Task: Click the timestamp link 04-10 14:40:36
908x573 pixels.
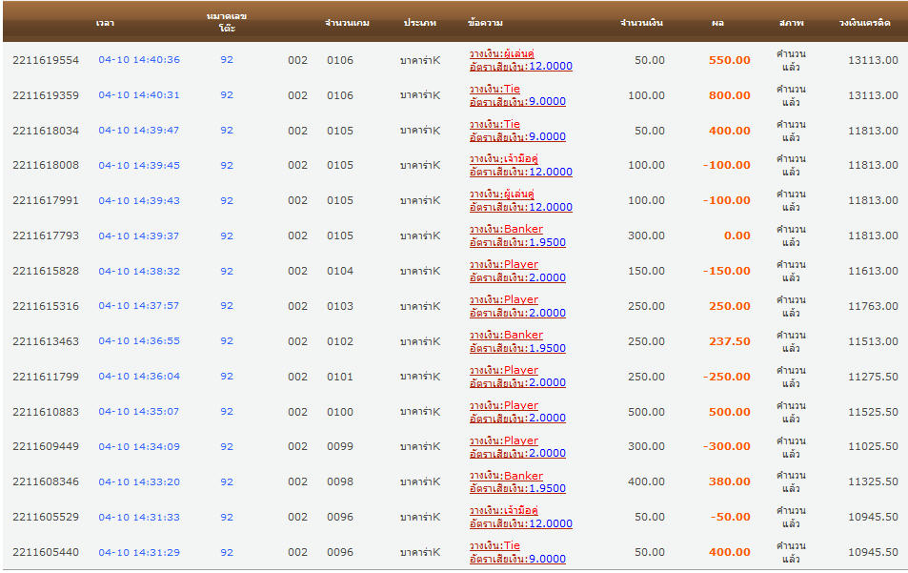Action: coord(138,60)
